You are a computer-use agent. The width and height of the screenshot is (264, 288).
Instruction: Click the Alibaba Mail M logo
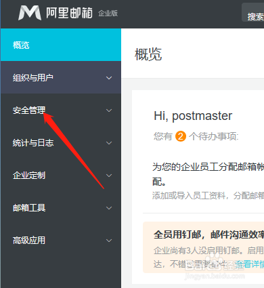30,13
